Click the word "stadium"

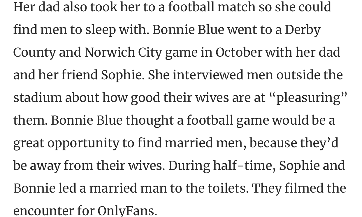38,98
